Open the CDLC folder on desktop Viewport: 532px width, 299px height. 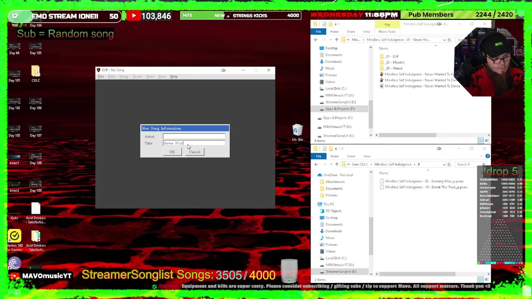tap(36, 74)
